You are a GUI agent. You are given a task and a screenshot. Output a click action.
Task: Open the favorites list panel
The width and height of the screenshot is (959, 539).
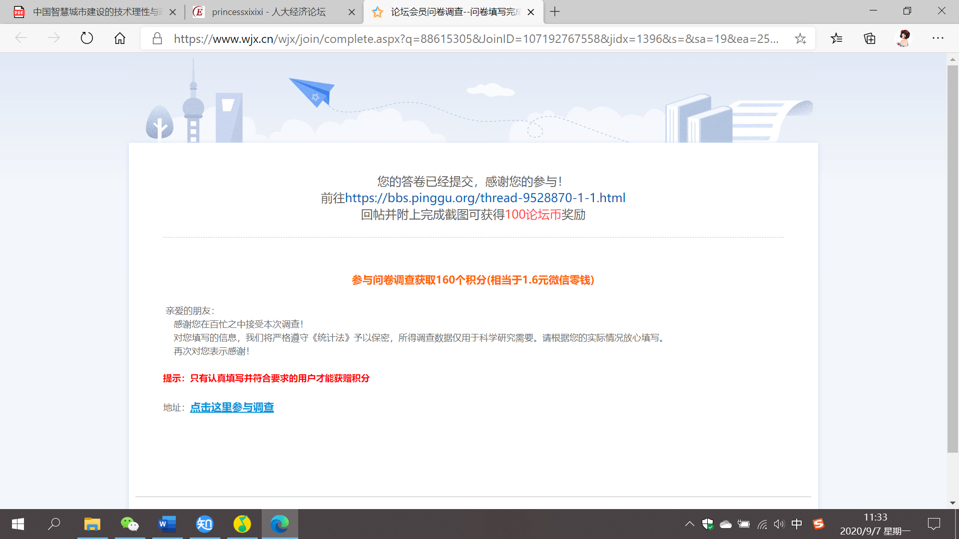tap(837, 38)
